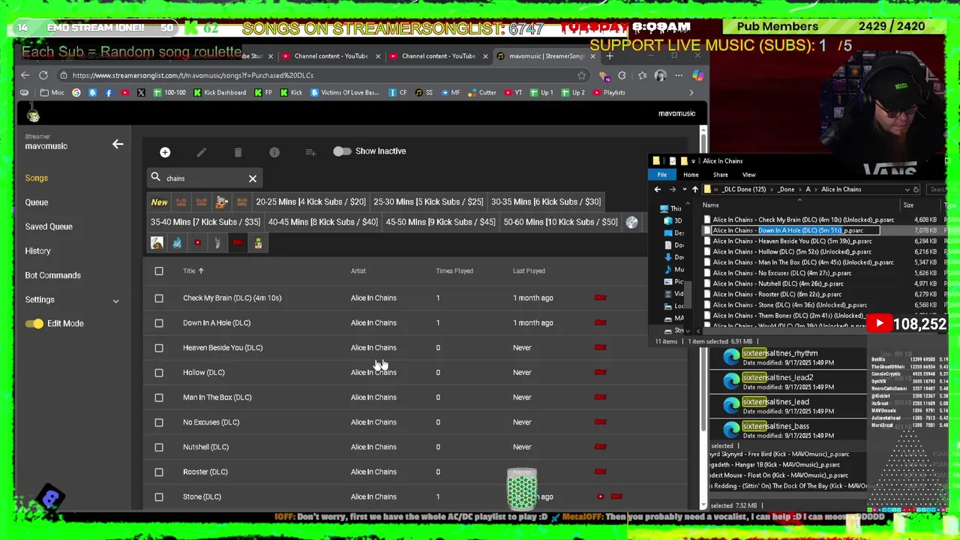Screen dimensions: 960x540
Task: Filter by 45-50 Mins [9 Kick Subs / $45]
Action: [x=440, y=222]
